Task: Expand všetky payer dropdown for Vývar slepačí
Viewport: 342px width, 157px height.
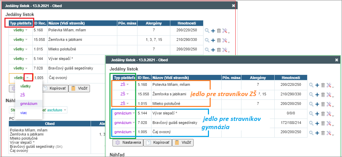Action: coord(26,59)
